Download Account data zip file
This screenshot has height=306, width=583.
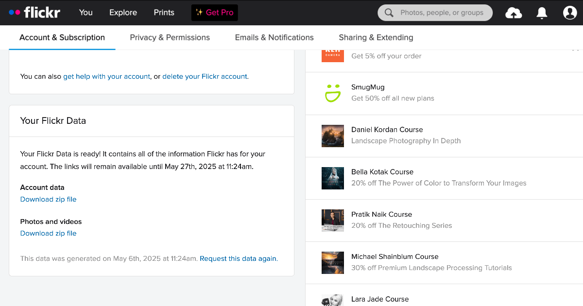(x=49, y=199)
